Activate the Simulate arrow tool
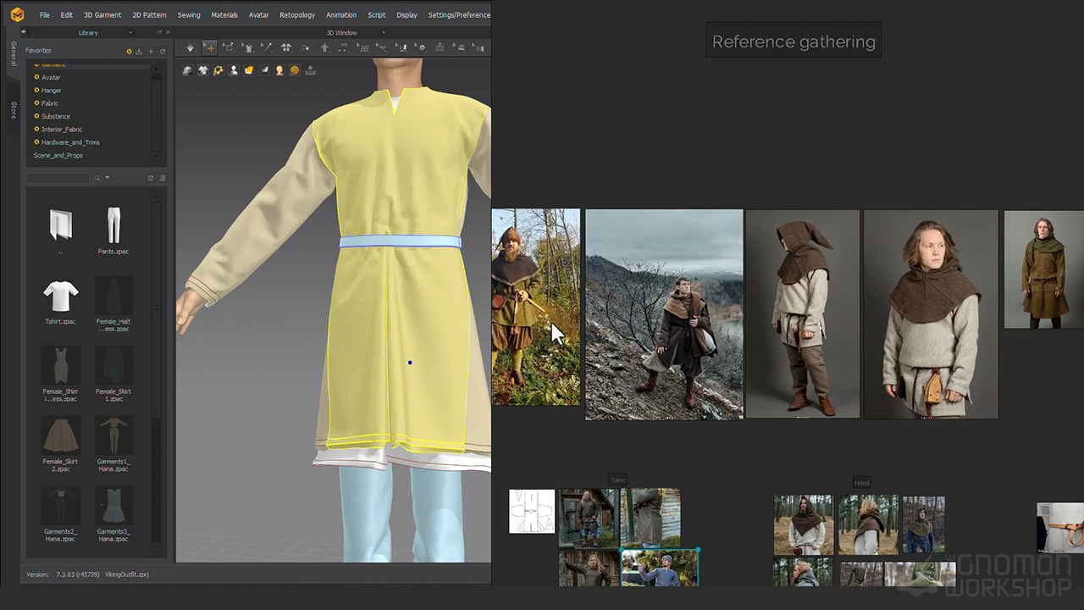Screen dimensions: 1084x610 coord(190,48)
